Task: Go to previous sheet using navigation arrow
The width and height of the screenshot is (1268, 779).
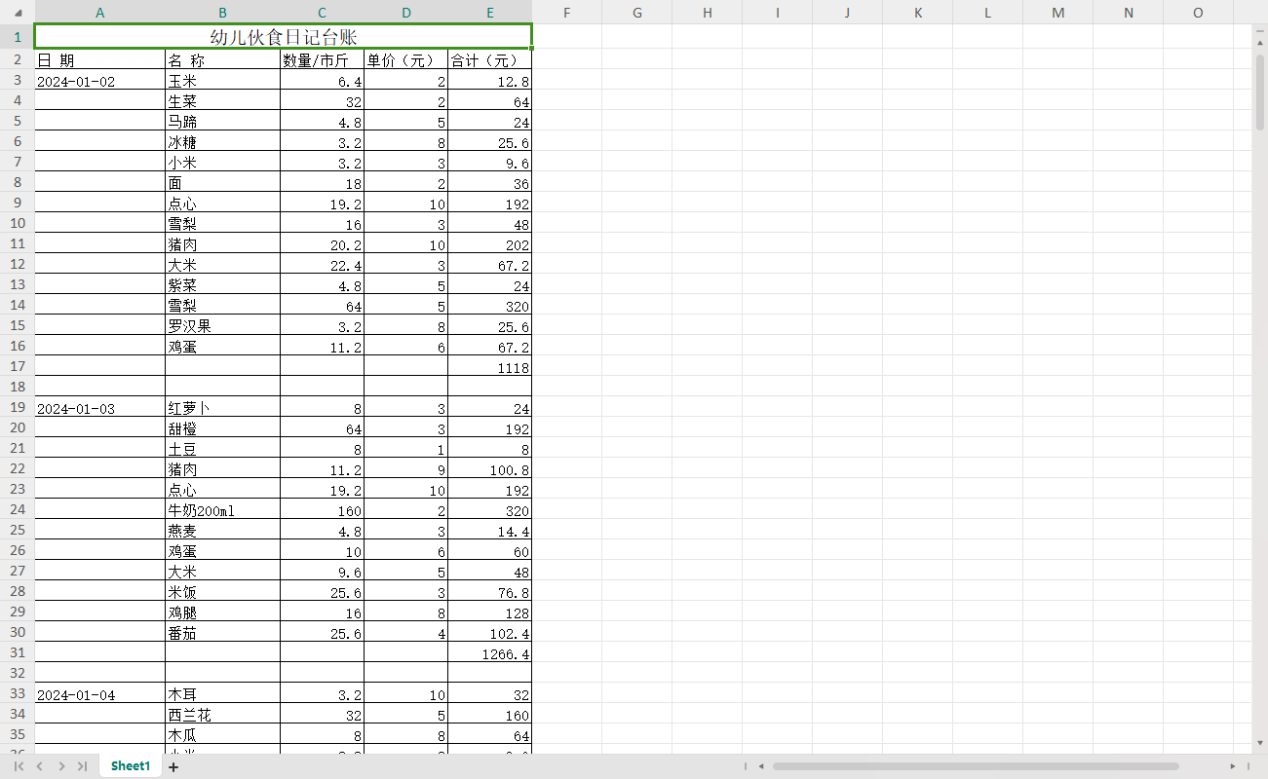Action: tap(40, 766)
